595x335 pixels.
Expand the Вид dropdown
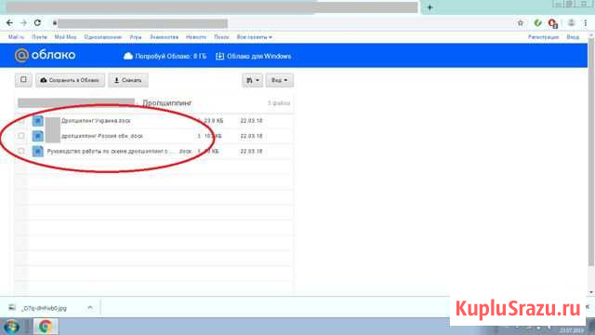coord(279,80)
